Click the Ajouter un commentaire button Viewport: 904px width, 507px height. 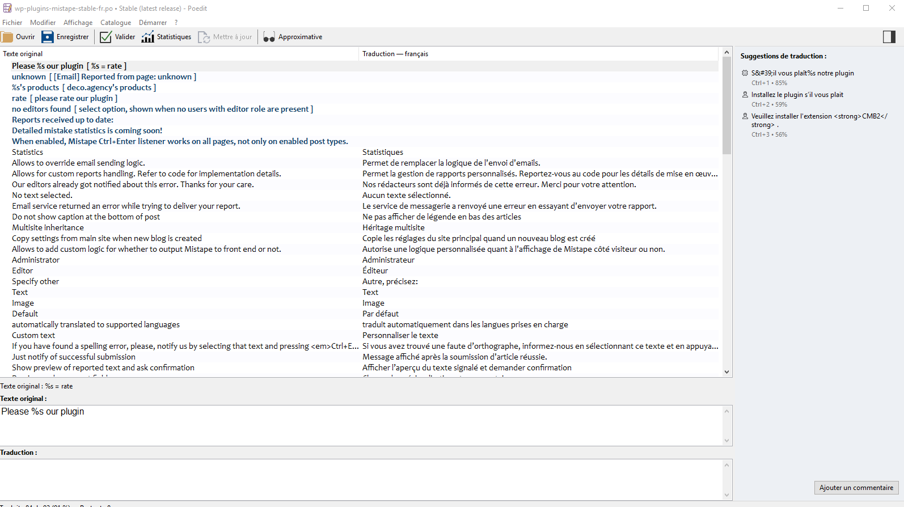(x=856, y=488)
